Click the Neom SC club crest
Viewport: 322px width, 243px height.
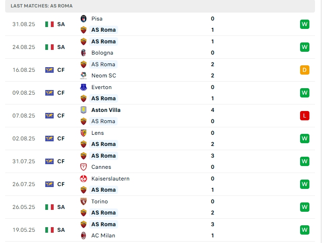point(84,76)
